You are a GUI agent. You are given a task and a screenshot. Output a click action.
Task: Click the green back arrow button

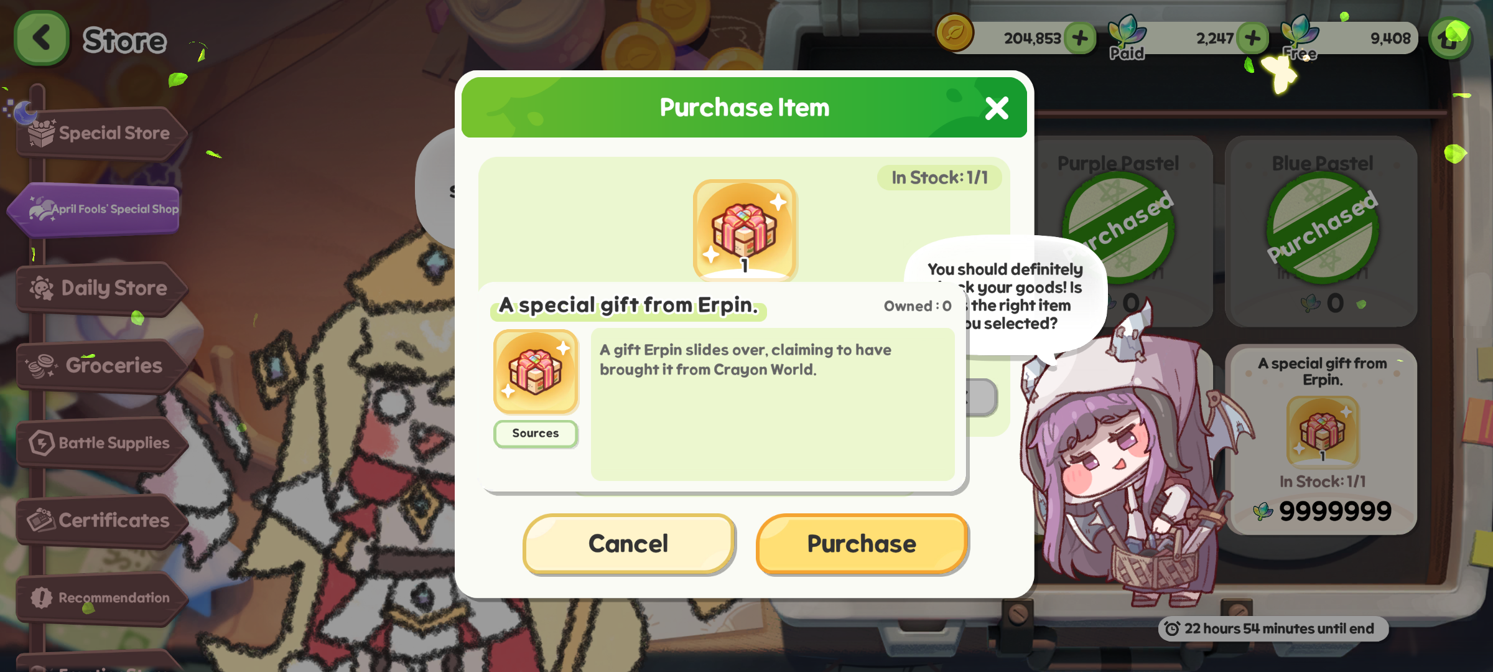click(x=41, y=38)
